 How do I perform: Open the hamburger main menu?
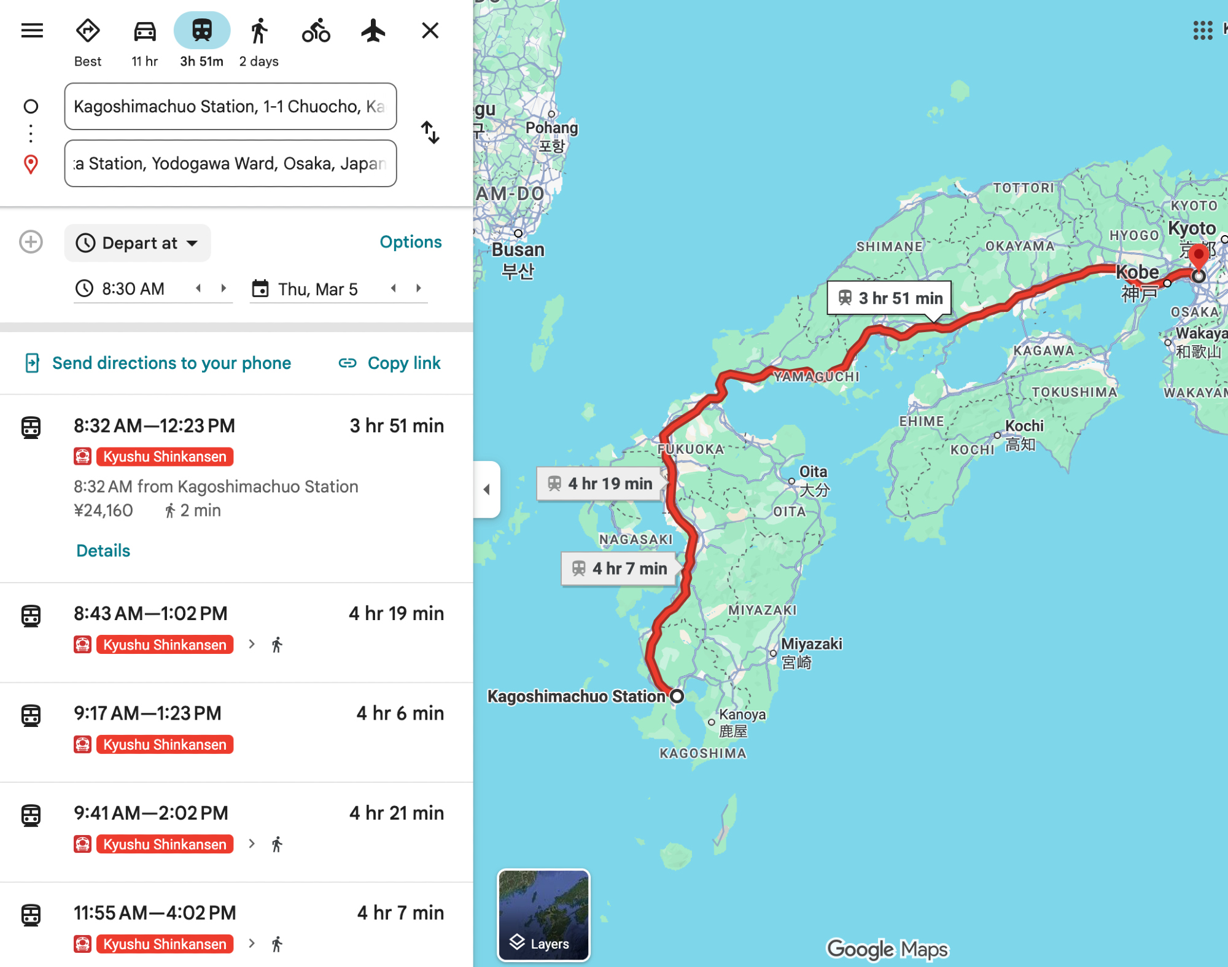[x=32, y=31]
